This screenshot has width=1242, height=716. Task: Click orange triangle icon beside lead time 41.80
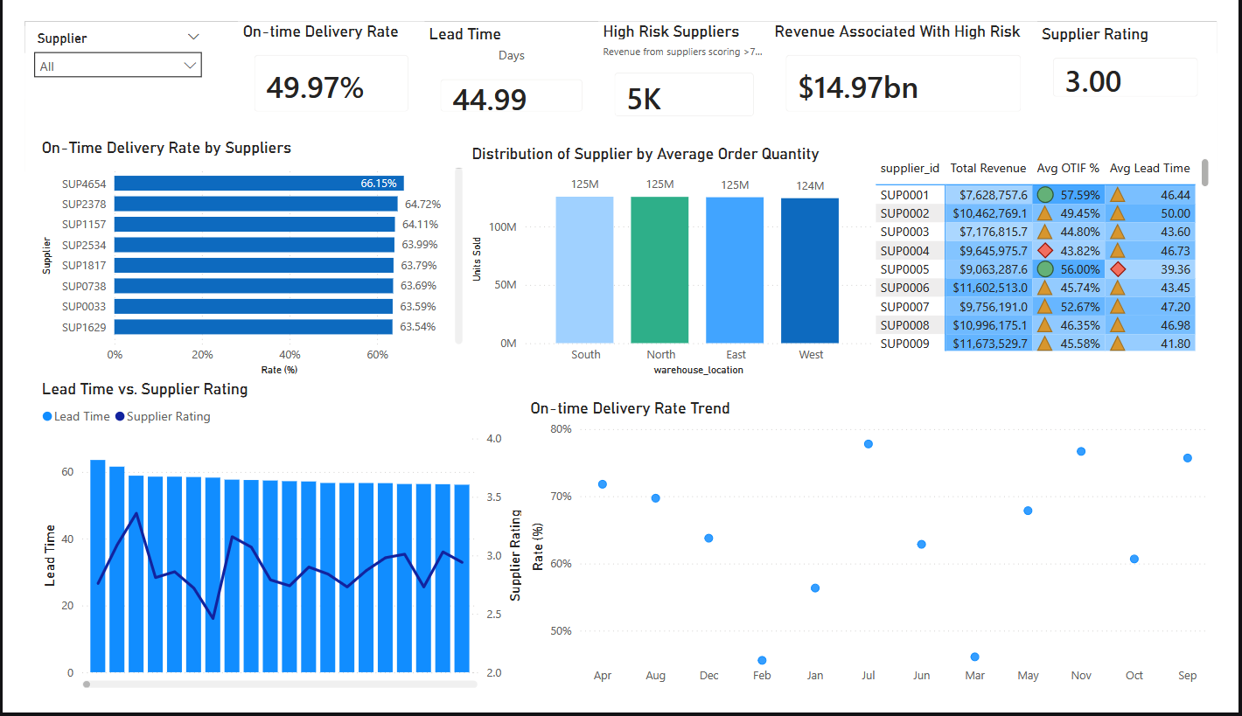pos(1117,343)
